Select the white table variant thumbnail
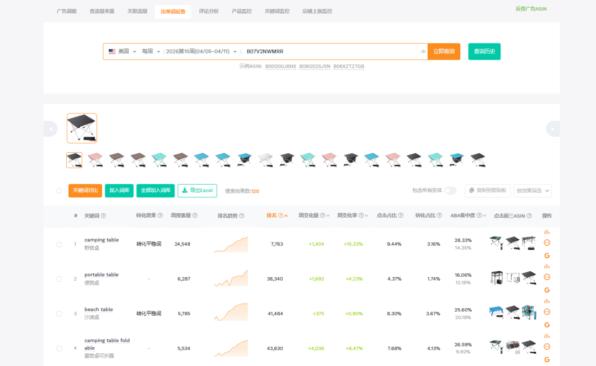Screen dimensions: 596x366 (265, 160)
